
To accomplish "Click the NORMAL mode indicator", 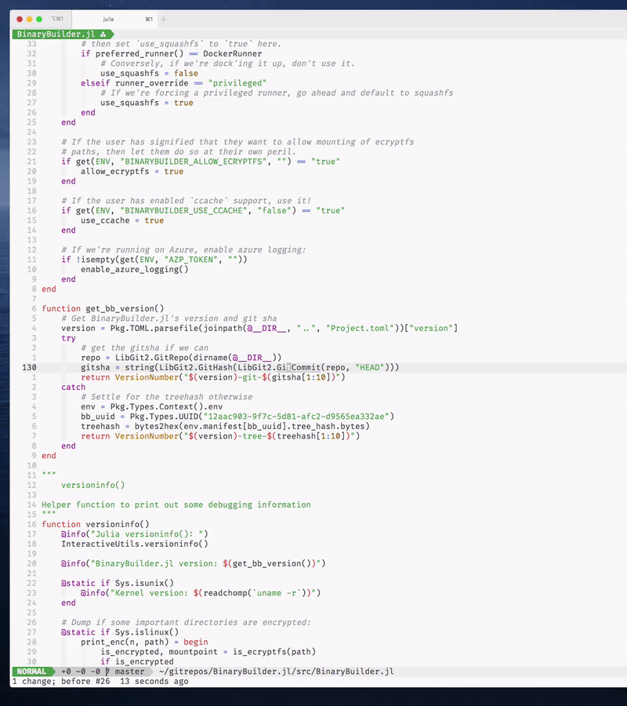I will 32,671.
